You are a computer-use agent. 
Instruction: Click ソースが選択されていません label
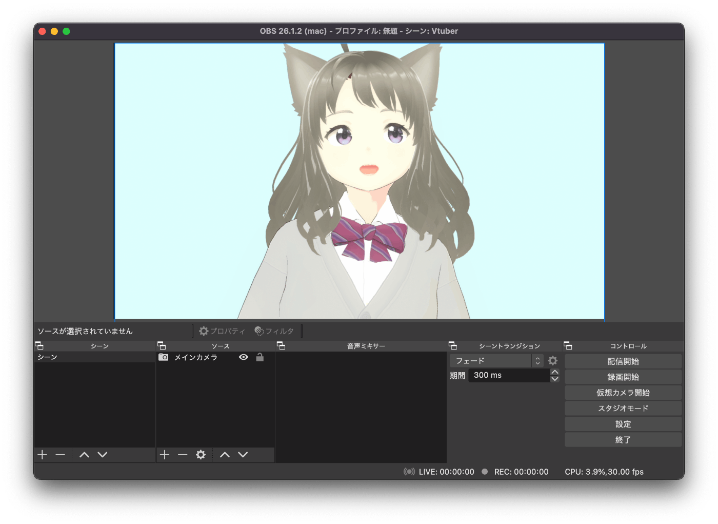tap(85, 331)
